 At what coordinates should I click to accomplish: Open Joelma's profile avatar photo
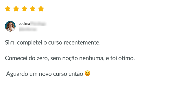pyautogui.click(x=10, y=26)
